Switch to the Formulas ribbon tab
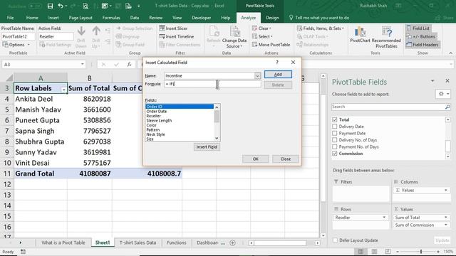 [x=111, y=18]
